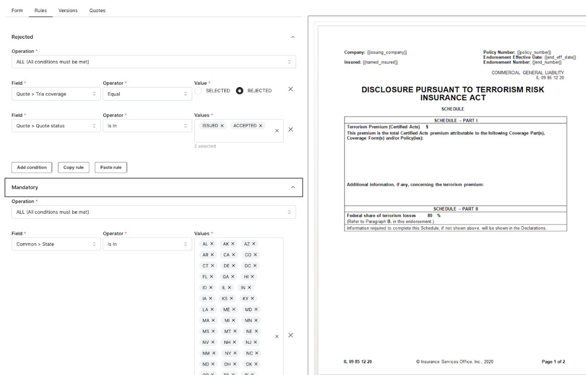Click the Paste rule button
The image size is (586, 375).
click(x=111, y=167)
